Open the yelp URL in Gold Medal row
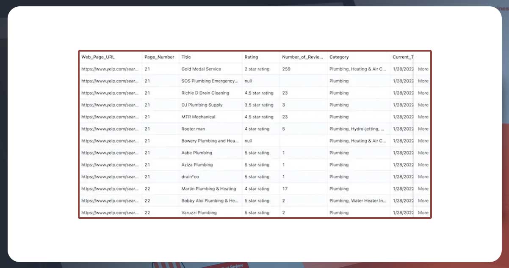The image size is (509, 268). click(110, 69)
